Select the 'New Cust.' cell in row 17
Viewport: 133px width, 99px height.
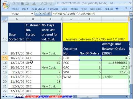[x=51, y=67]
